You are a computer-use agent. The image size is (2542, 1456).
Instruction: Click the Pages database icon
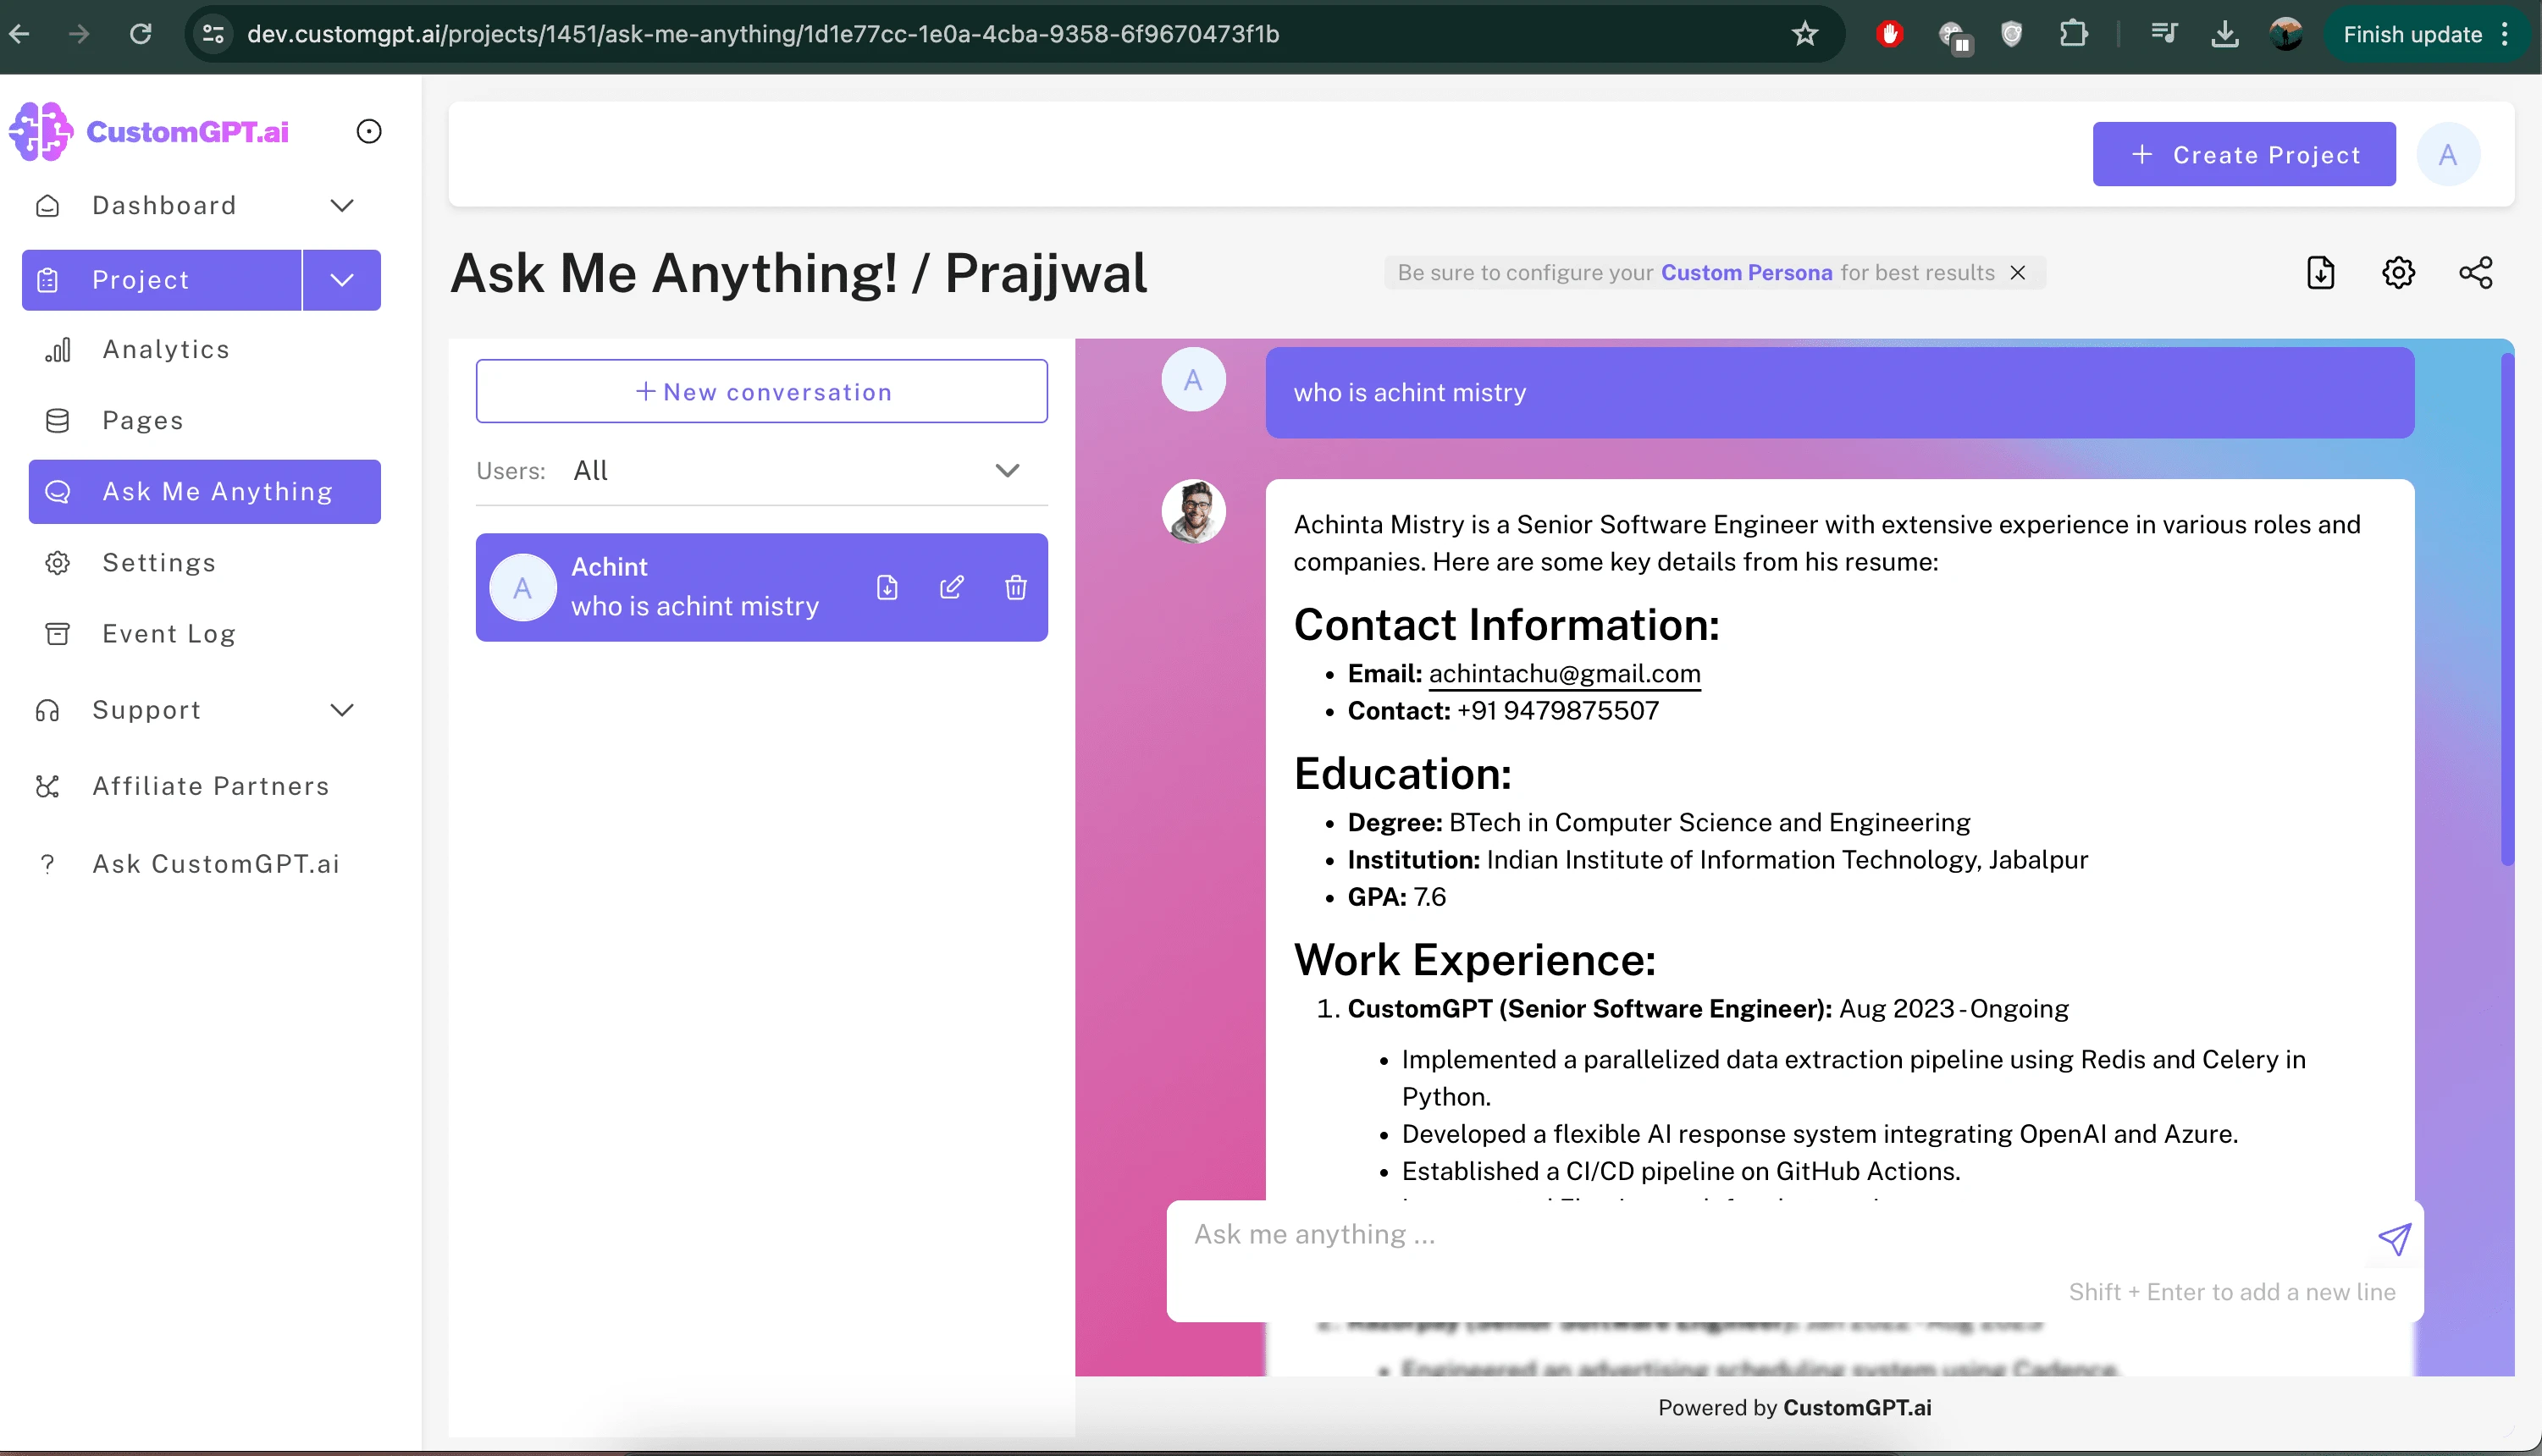pos(58,421)
